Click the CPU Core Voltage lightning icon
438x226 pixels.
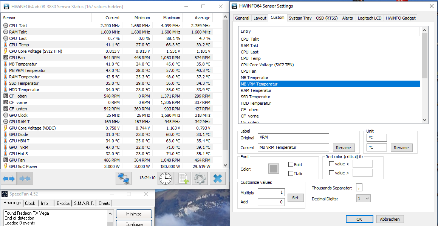(x=6, y=51)
